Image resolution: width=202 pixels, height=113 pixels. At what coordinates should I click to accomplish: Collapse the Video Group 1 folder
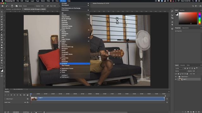(x=178, y=77)
